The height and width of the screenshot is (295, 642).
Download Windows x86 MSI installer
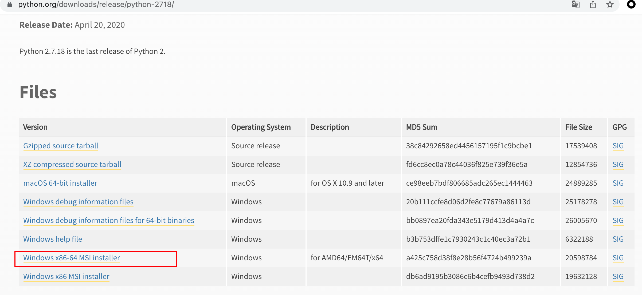tap(66, 276)
